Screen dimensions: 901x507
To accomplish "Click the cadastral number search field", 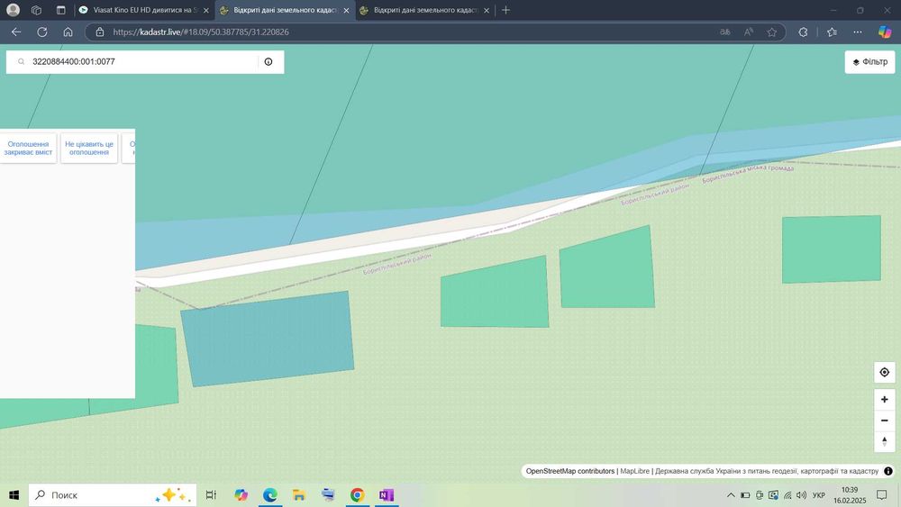I will point(143,61).
